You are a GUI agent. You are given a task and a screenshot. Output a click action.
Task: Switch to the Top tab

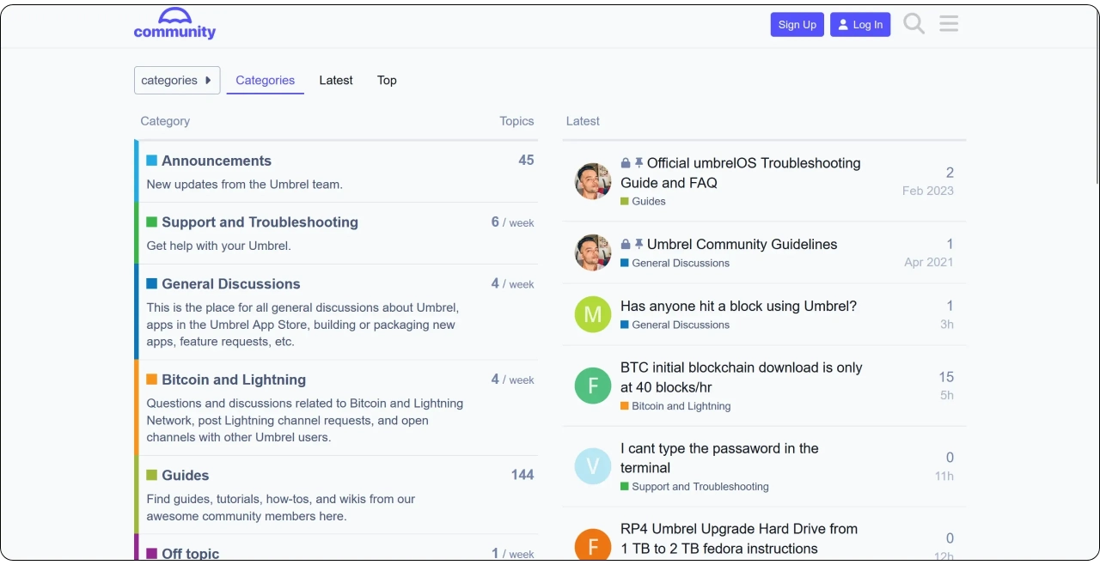pos(387,80)
